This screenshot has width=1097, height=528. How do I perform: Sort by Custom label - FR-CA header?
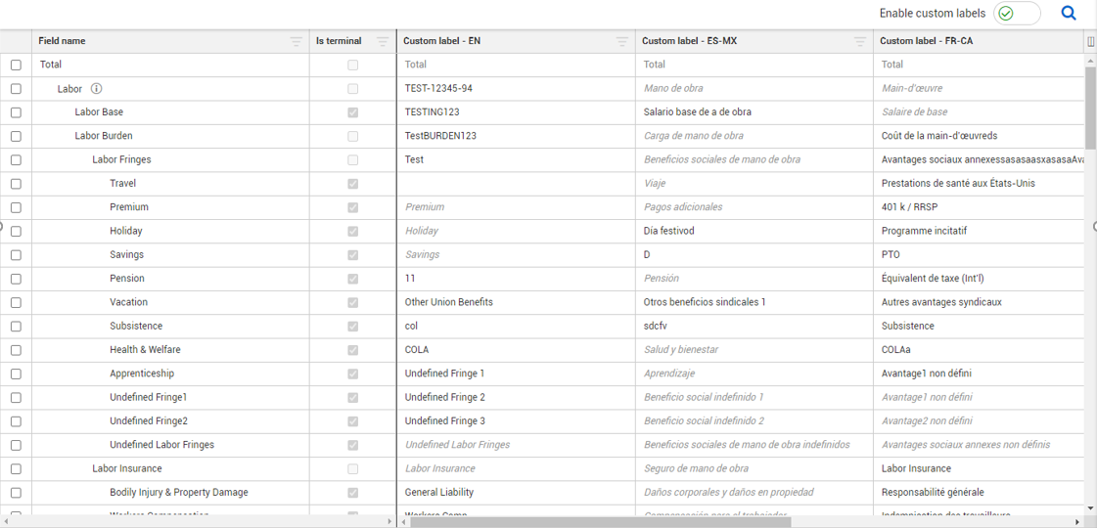coord(926,41)
